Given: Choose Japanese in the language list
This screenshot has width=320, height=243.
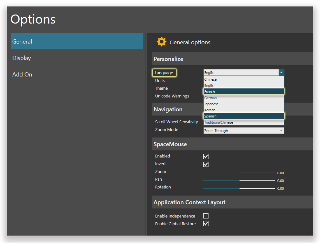Looking at the screenshot, I should pos(244,104).
